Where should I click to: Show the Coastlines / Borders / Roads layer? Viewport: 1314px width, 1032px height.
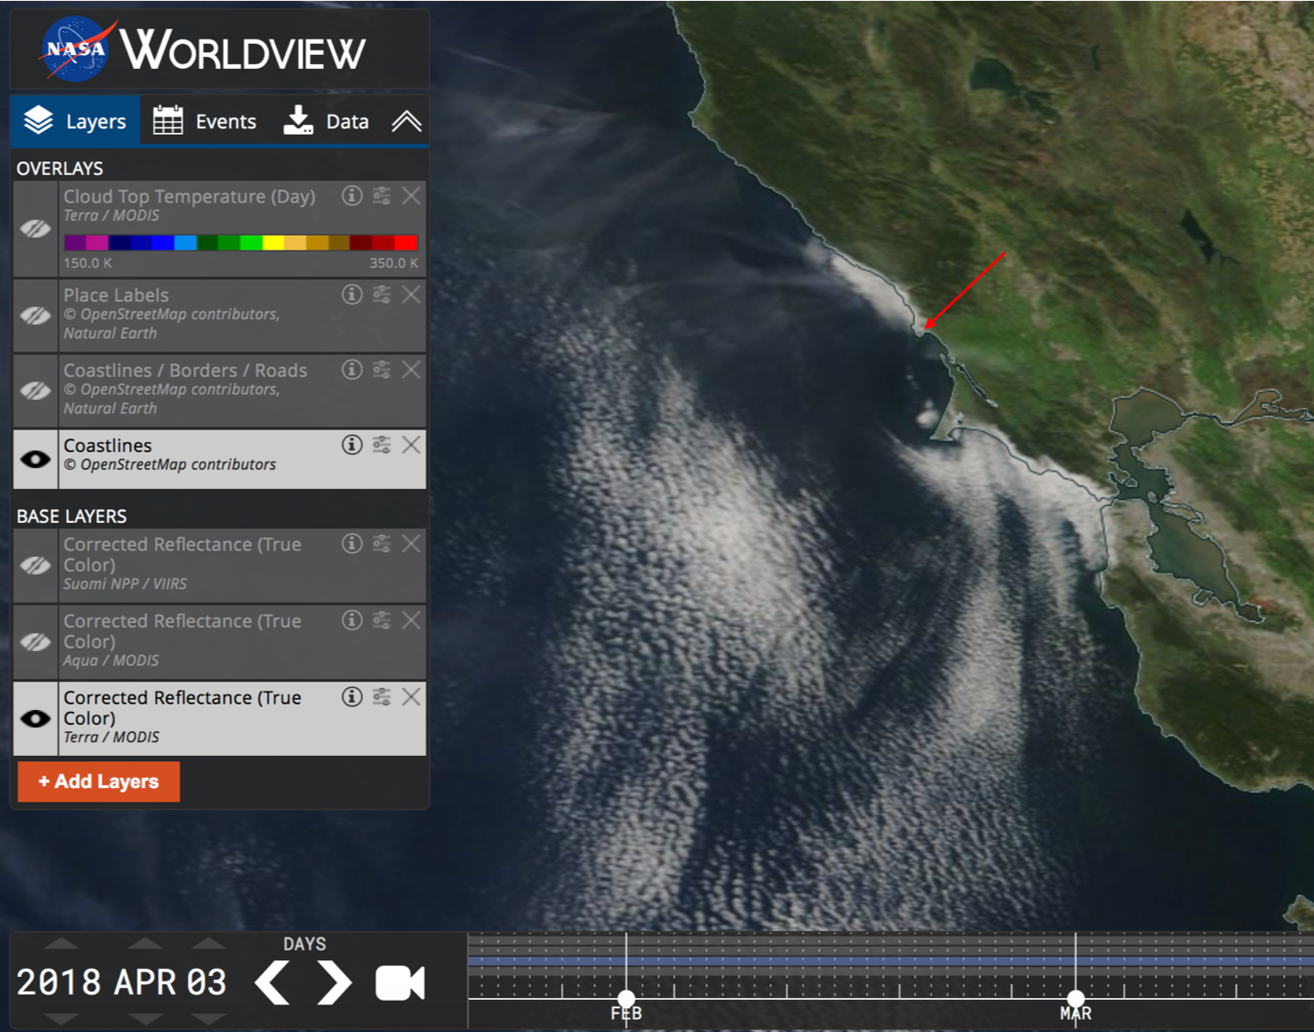[x=36, y=391]
